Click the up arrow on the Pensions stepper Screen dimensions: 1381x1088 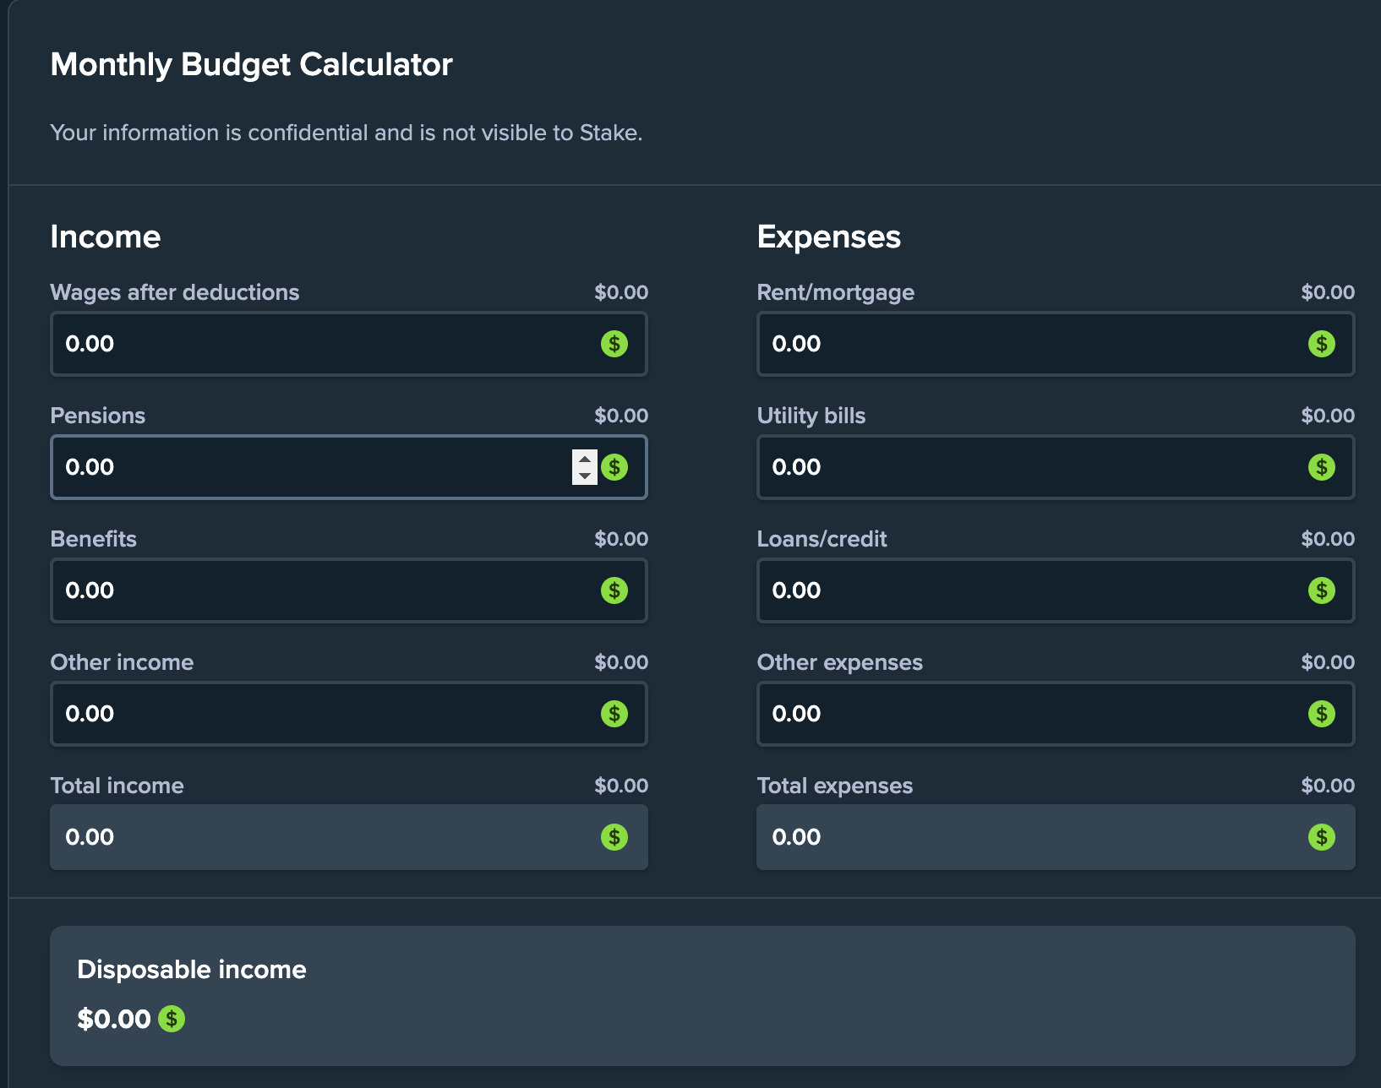[585, 459]
